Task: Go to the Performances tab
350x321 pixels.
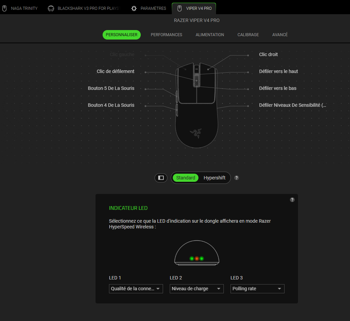Action: click(x=166, y=35)
